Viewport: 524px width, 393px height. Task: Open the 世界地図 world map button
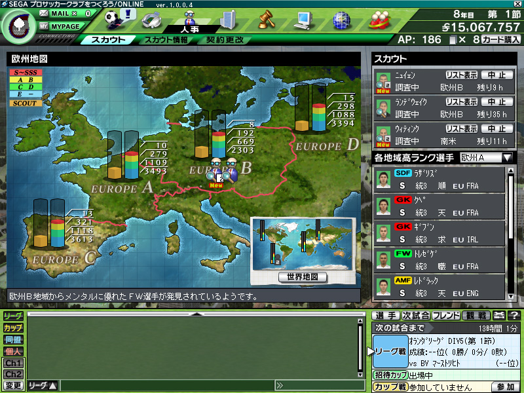tap(303, 276)
